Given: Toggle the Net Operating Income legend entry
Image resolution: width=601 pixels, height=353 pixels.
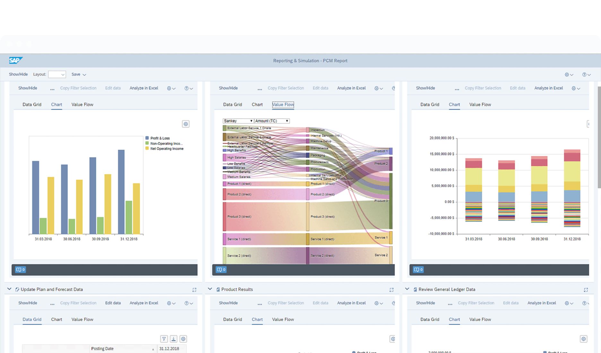Looking at the screenshot, I should point(167,149).
